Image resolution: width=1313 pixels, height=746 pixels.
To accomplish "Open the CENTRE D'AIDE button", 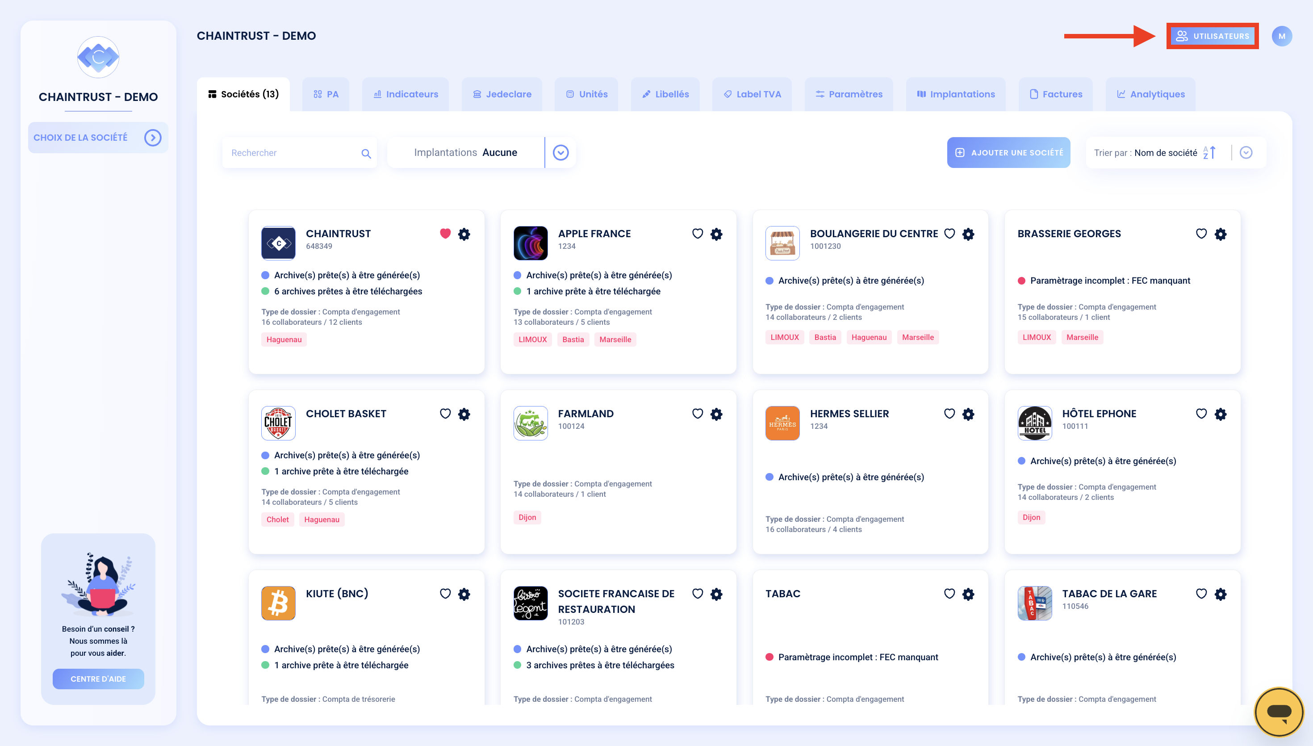I will click(98, 679).
